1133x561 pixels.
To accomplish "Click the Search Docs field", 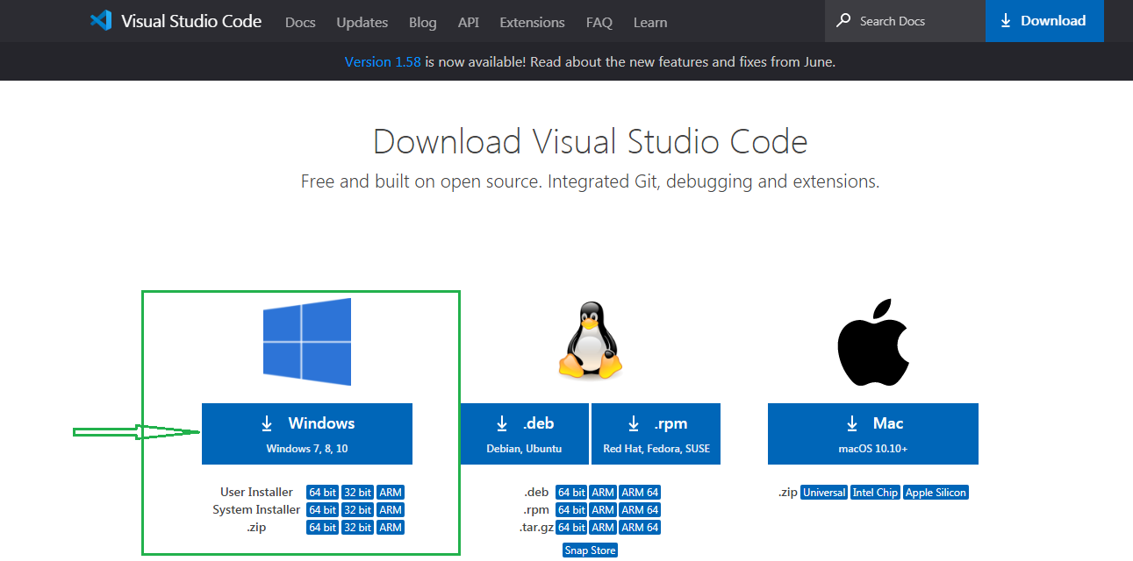I will click(x=905, y=21).
